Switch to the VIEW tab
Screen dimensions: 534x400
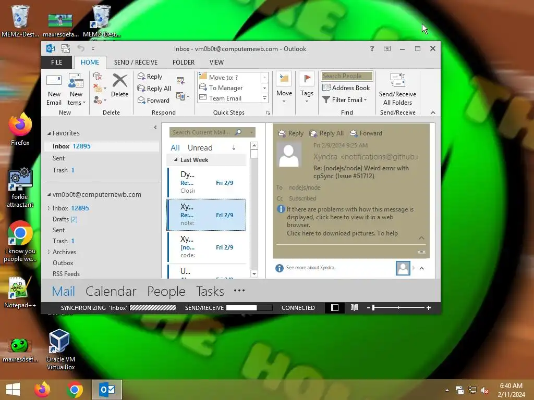[x=216, y=63]
